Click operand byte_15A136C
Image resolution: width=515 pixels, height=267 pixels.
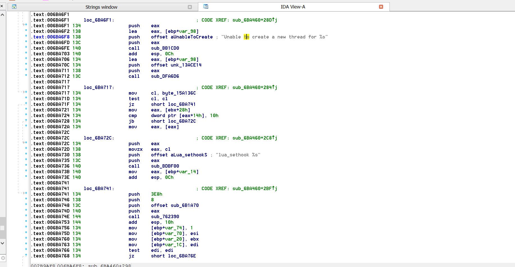click(x=179, y=93)
